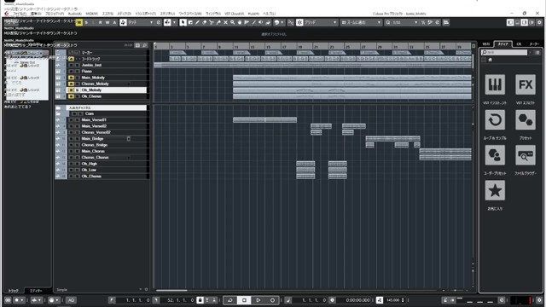Select the Zoom magnifier tool
The image size is (546, 307).
[232, 22]
